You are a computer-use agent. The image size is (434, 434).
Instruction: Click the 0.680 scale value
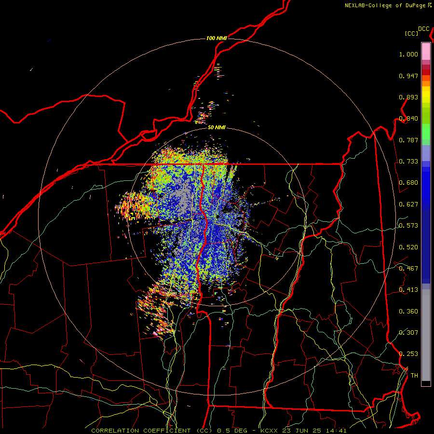tap(408, 183)
